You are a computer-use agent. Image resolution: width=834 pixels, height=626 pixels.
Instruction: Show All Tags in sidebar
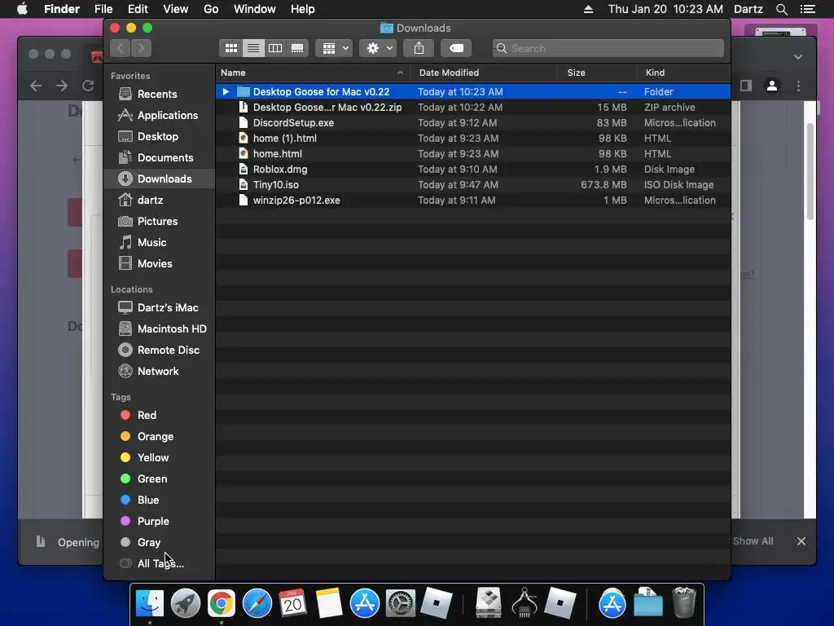pyautogui.click(x=160, y=564)
